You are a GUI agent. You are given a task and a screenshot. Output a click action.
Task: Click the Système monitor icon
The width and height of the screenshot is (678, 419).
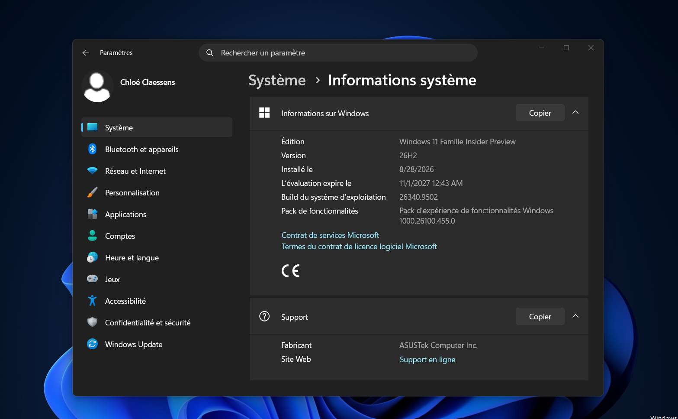tap(92, 127)
